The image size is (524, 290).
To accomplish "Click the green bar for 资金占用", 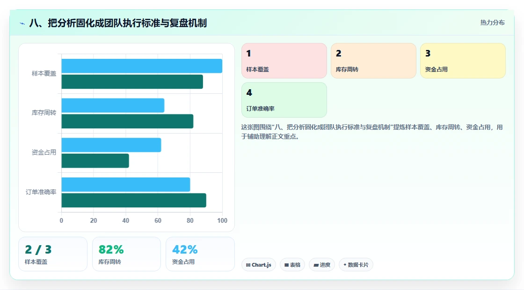I will click(95, 161).
